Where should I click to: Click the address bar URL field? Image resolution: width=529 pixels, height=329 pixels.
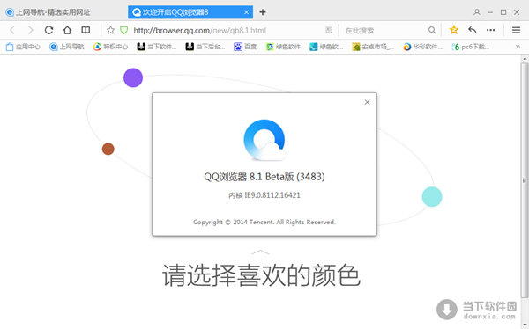click(x=200, y=31)
